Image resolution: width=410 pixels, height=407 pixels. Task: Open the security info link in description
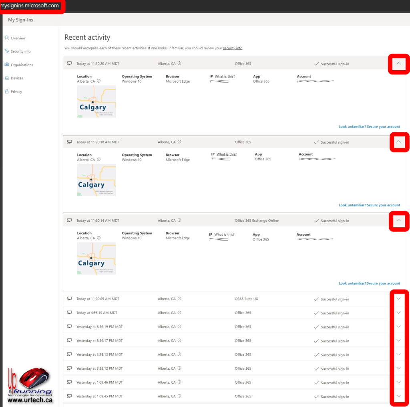232,48
